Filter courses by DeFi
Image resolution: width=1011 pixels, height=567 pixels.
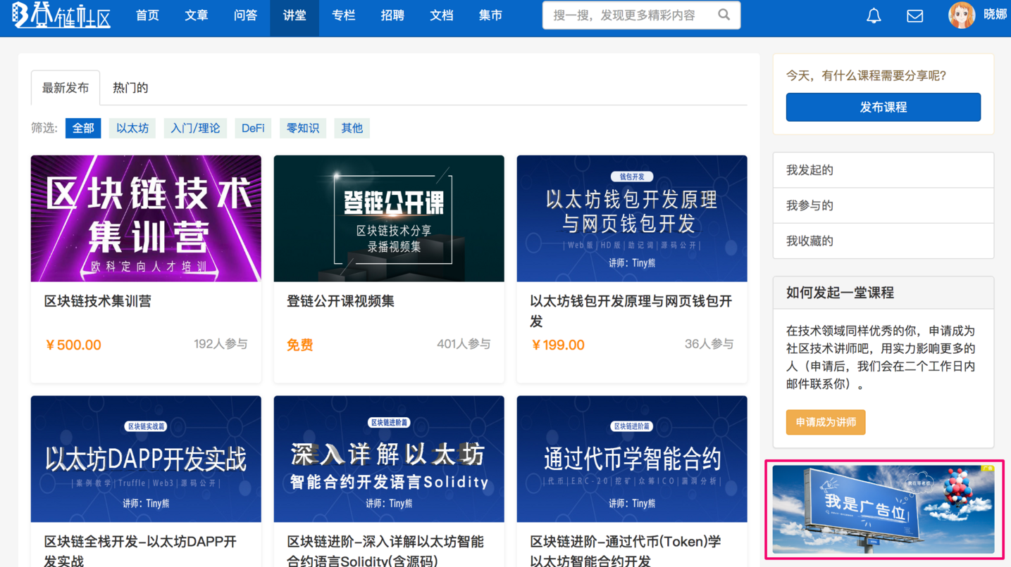click(253, 128)
